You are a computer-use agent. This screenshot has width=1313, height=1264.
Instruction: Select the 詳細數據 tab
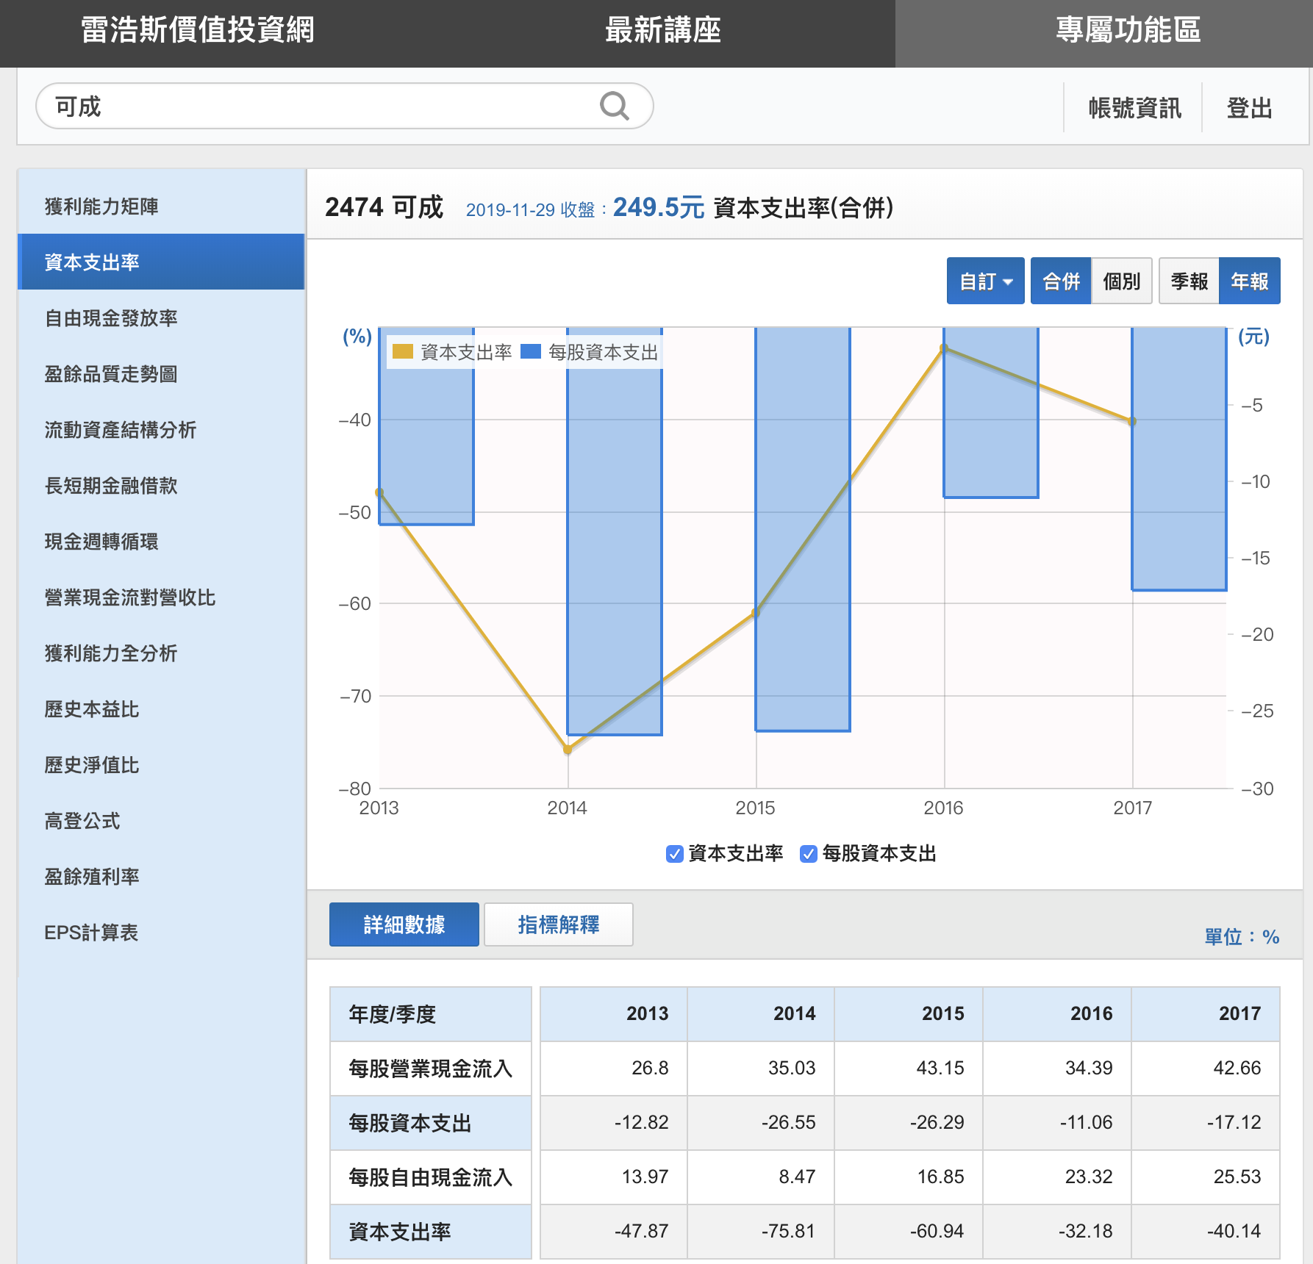(404, 924)
